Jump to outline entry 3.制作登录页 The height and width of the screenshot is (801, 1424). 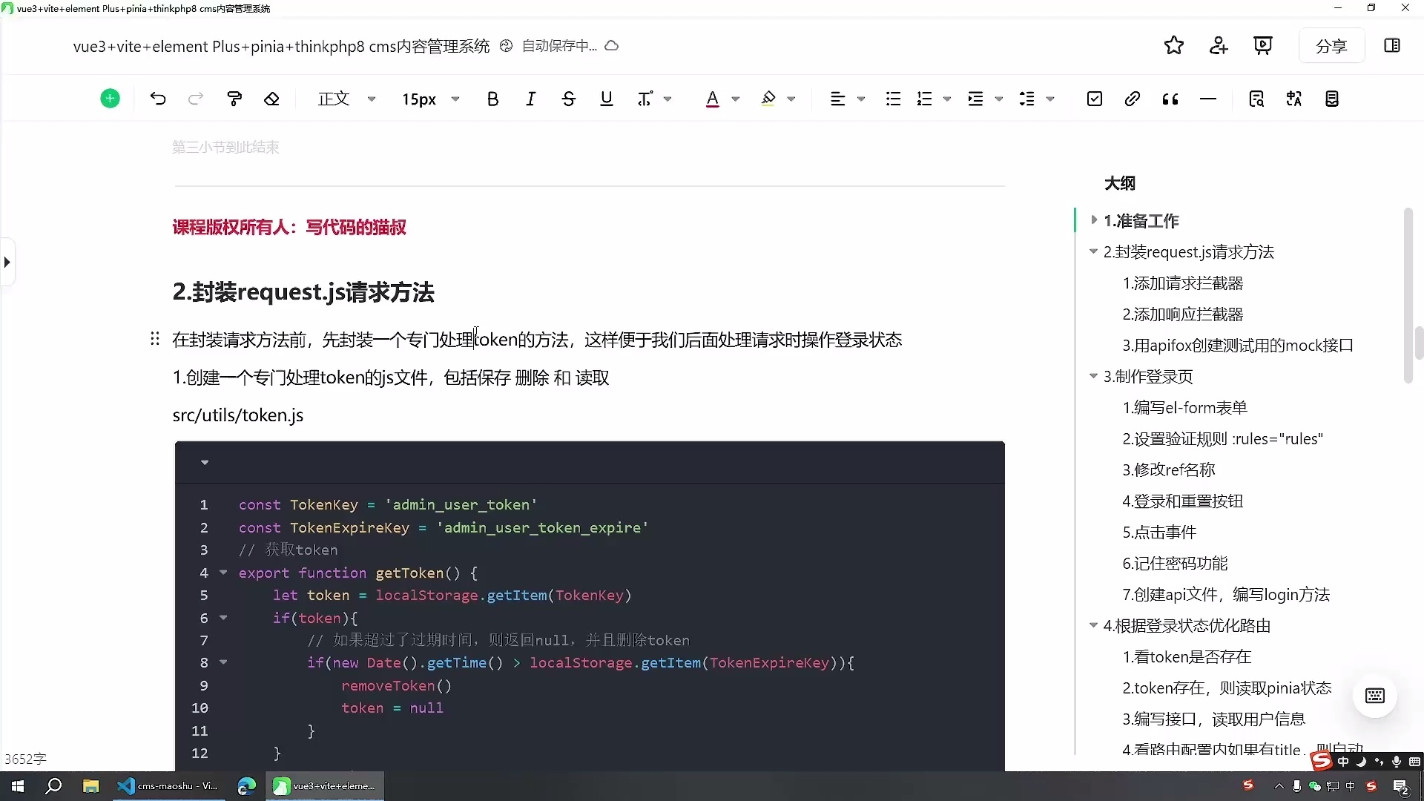pyautogui.click(x=1150, y=377)
